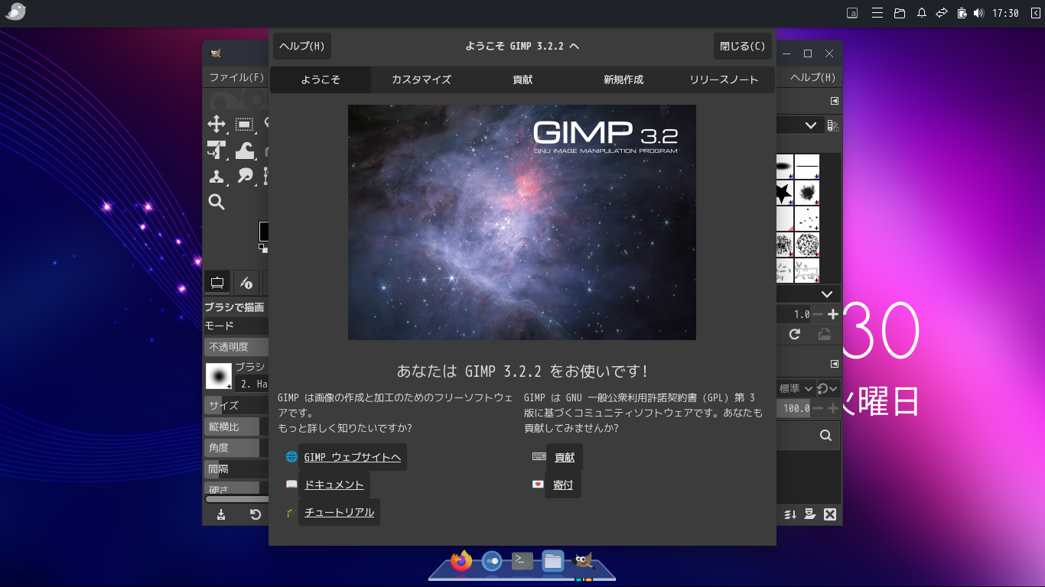
Task: Click the layer opacity field showing 100.0
Action: click(794, 409)
